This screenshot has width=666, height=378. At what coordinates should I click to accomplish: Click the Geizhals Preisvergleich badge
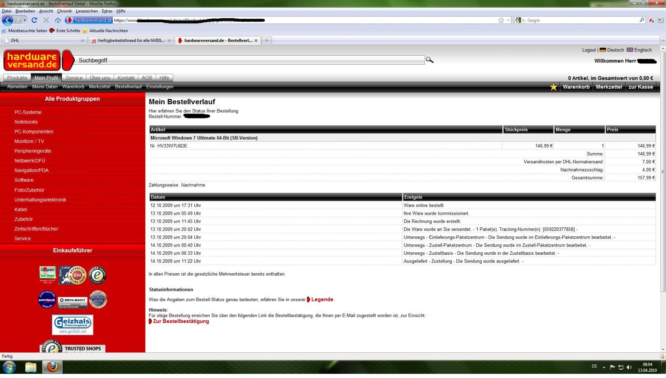[x=72, y=325]
